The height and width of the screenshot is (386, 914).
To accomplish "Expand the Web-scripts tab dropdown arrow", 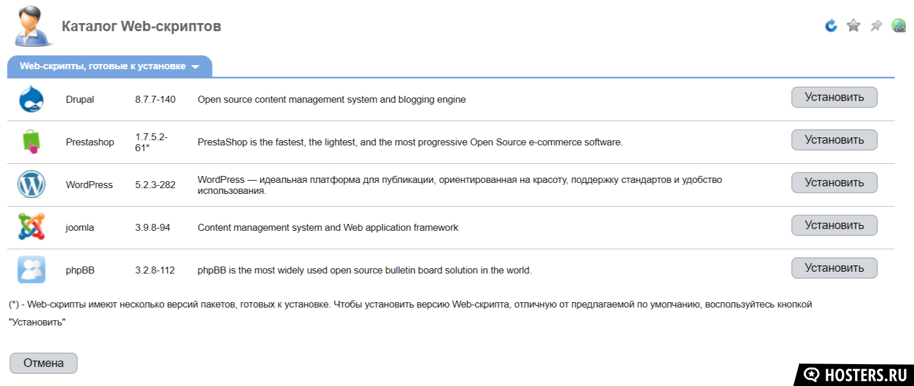I will 195,67.
